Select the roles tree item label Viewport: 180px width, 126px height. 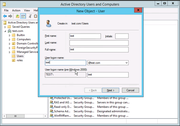20,60
